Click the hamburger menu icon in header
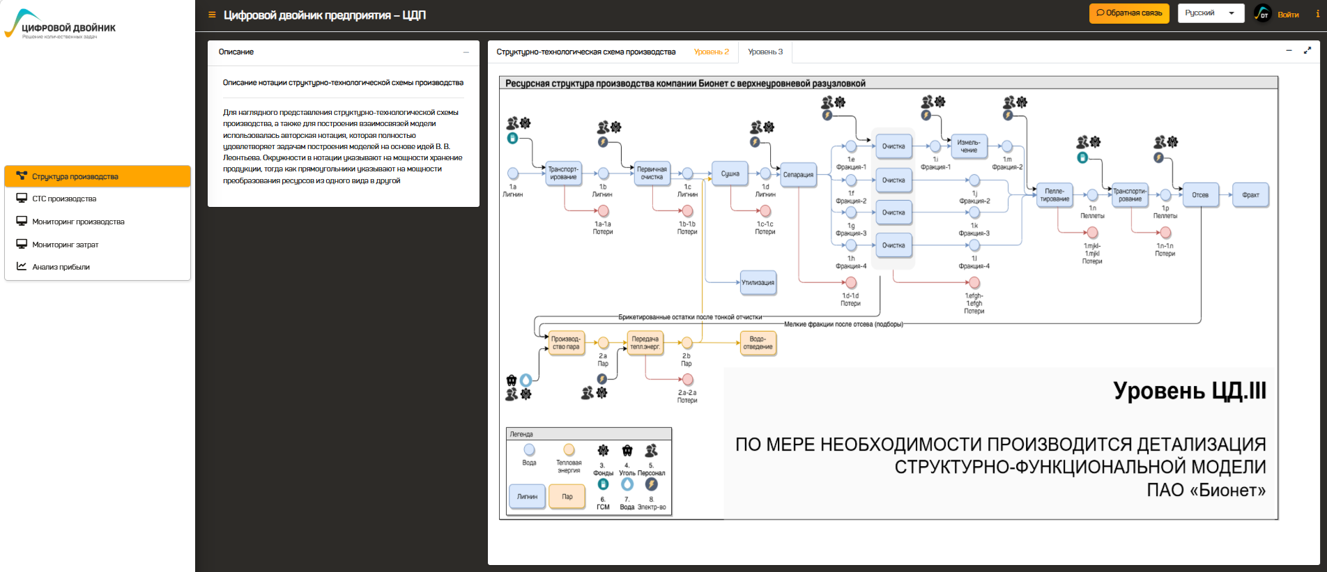1327x572 pixels. [x=212, y=15]
